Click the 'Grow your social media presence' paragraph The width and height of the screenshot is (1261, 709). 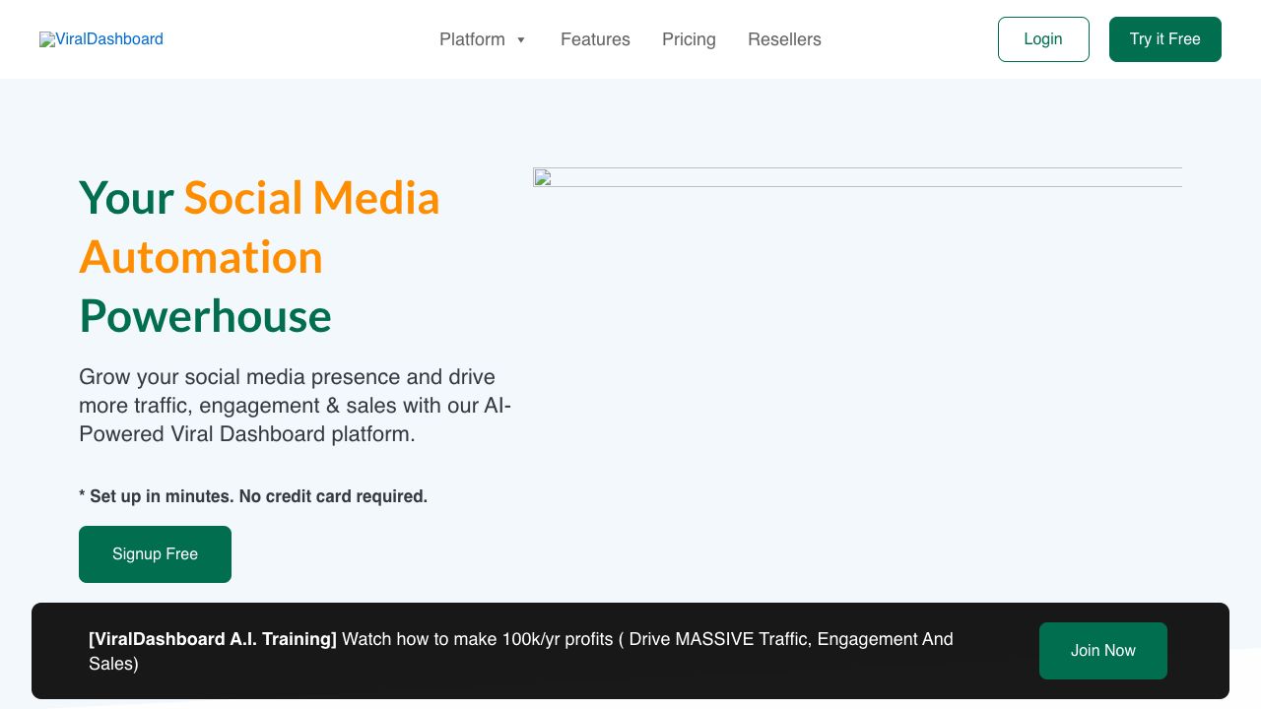tap(295, 406)
